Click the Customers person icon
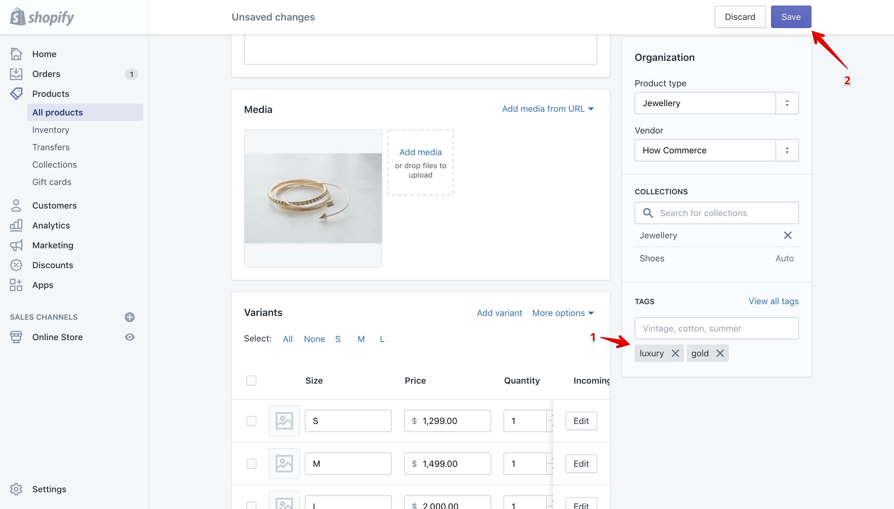Screen dimensions: 894x509 [16, 205]
